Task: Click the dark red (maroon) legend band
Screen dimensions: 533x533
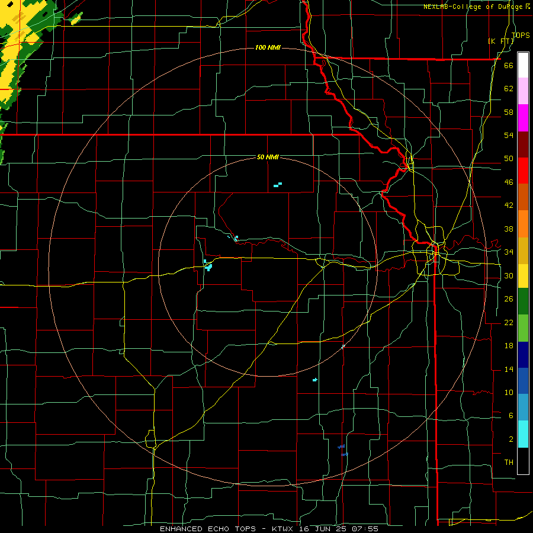Action: coord(523,145)
